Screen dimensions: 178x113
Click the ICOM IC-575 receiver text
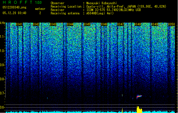pyautogui.click(x=113, y=10)
